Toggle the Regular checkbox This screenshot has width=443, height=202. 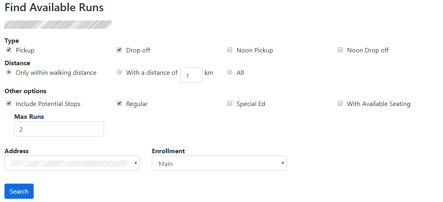(x=119, y=104)
